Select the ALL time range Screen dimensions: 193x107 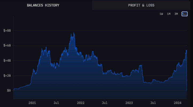184,14
